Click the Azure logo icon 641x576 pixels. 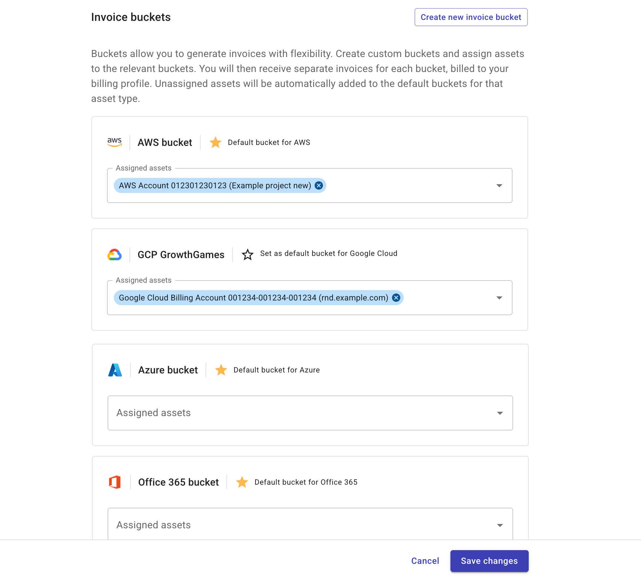click(x=115, y=370)
